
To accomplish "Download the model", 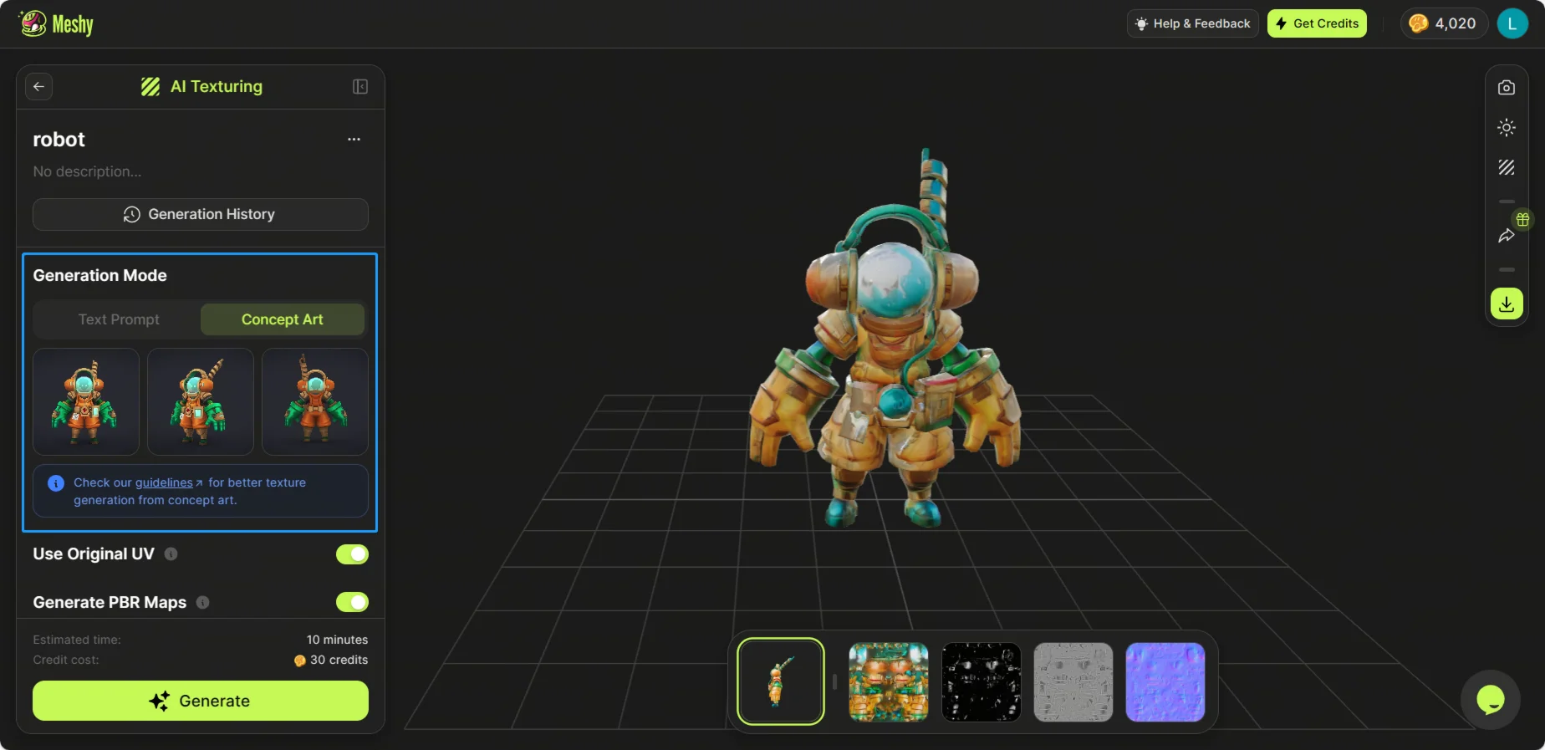I will (x=1507, y=304).
